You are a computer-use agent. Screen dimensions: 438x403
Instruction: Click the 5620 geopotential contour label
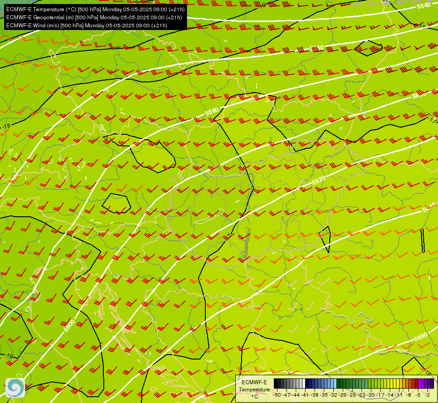pyautogui.click(x=319, y=180)
